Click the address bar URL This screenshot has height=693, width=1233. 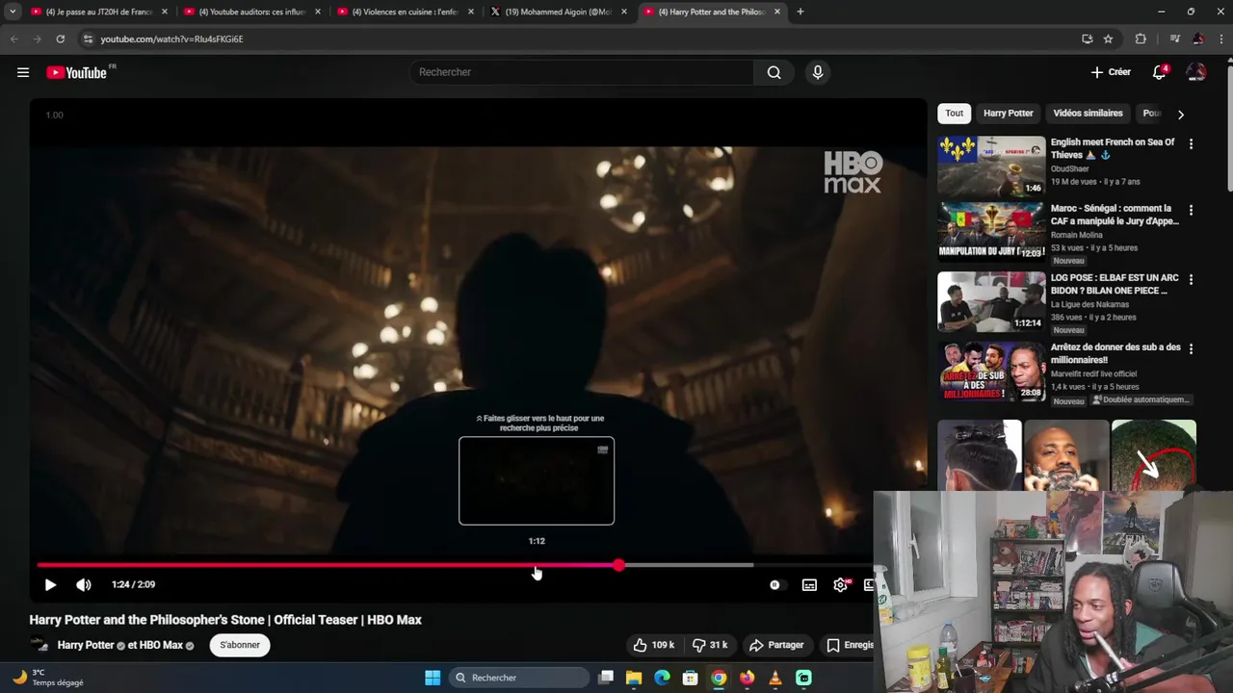pos(171,39)
